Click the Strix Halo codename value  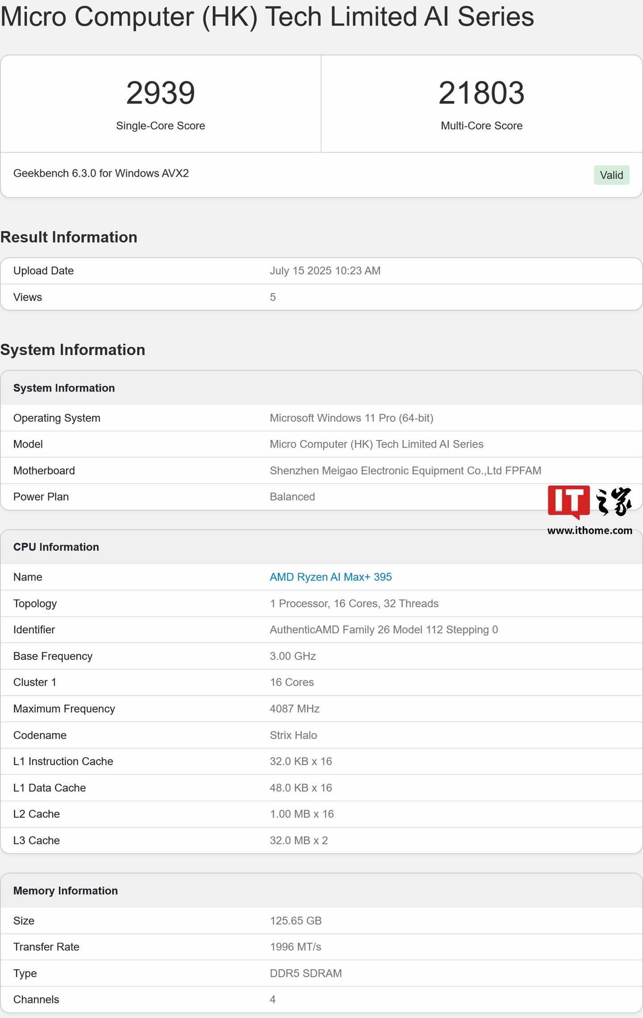tap(293, 735)
